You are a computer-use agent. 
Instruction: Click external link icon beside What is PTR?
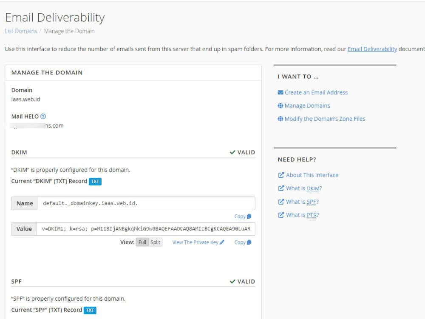(x=281, y=215)
